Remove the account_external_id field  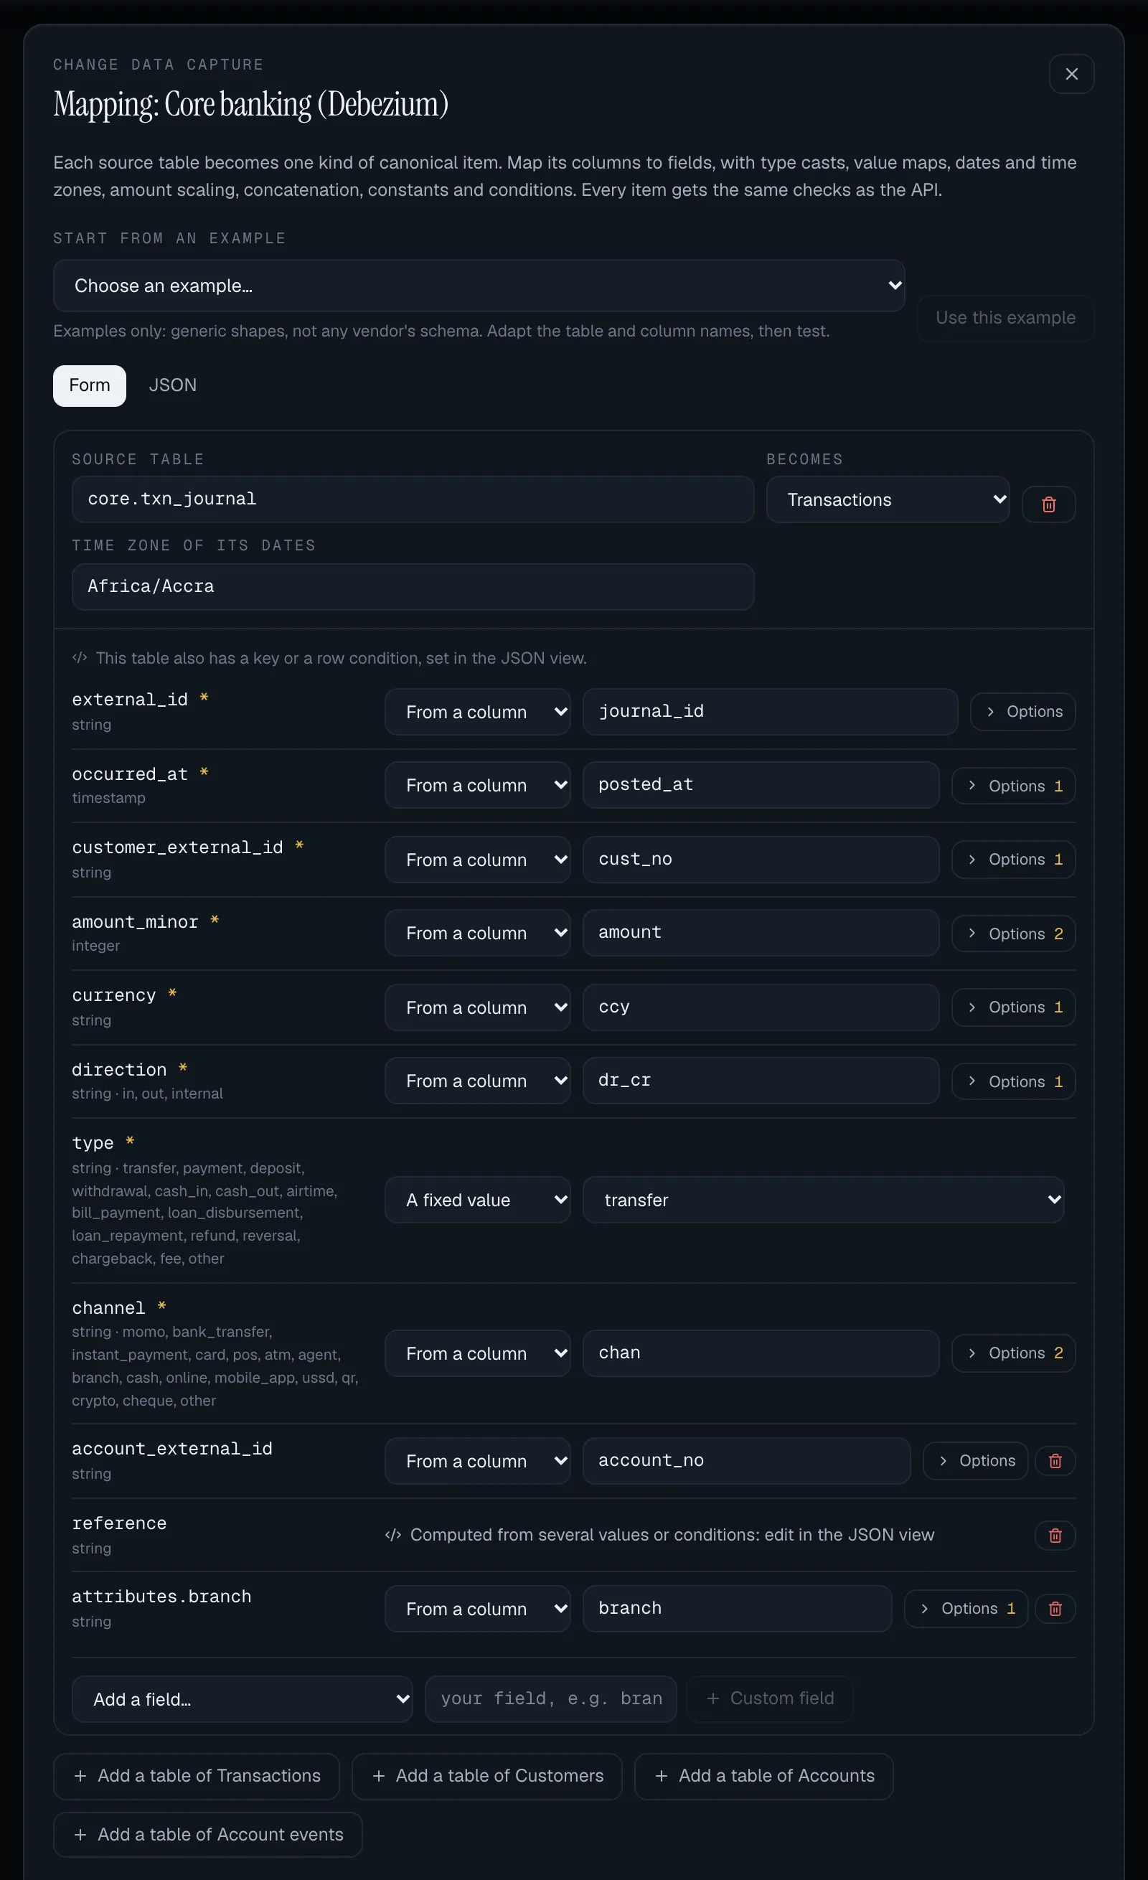1055,1460
